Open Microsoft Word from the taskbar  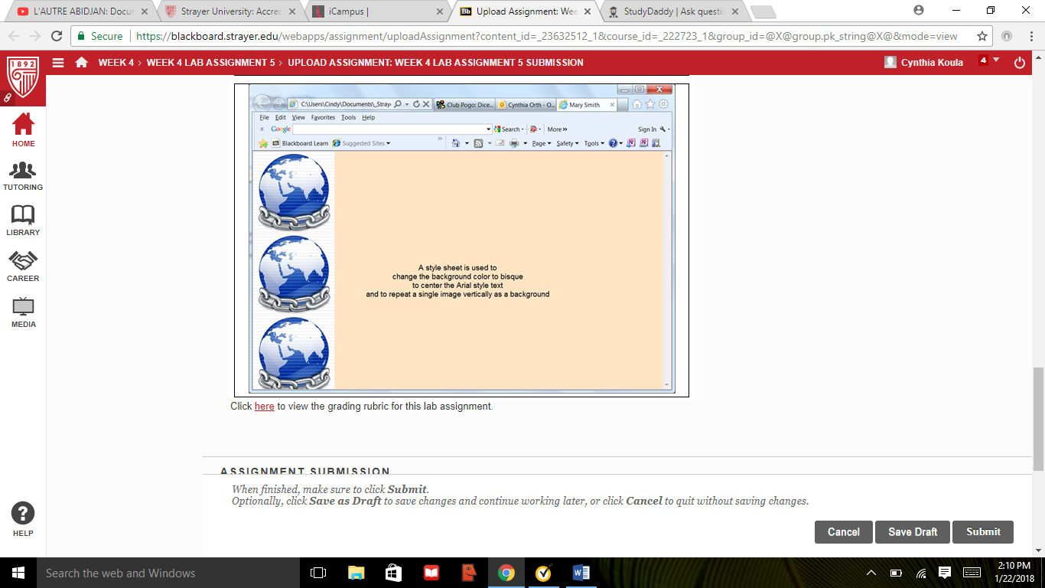point(581,572)
